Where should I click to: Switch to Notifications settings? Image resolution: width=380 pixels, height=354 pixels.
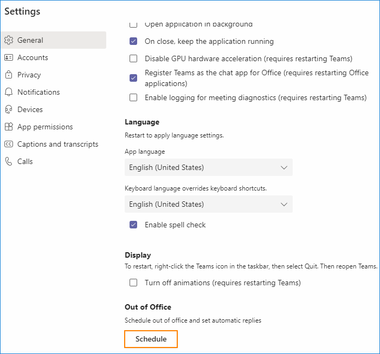pyautogui.click(x=38, y=92)
